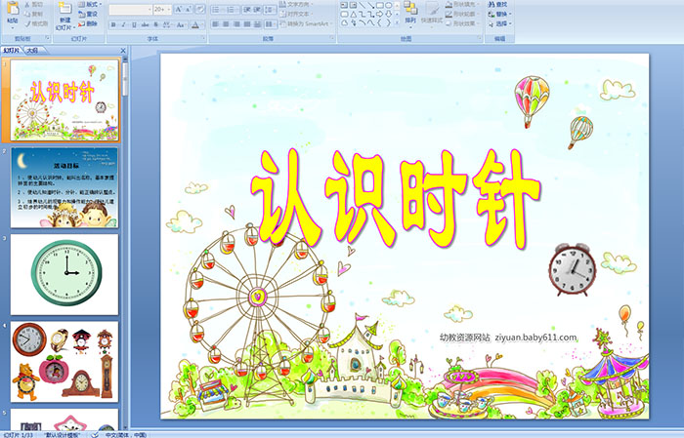Click the New Slide icon

point(64,8)
